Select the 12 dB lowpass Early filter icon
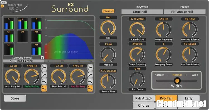This screenshot has width=209, height=110. [x=44, y=82]
